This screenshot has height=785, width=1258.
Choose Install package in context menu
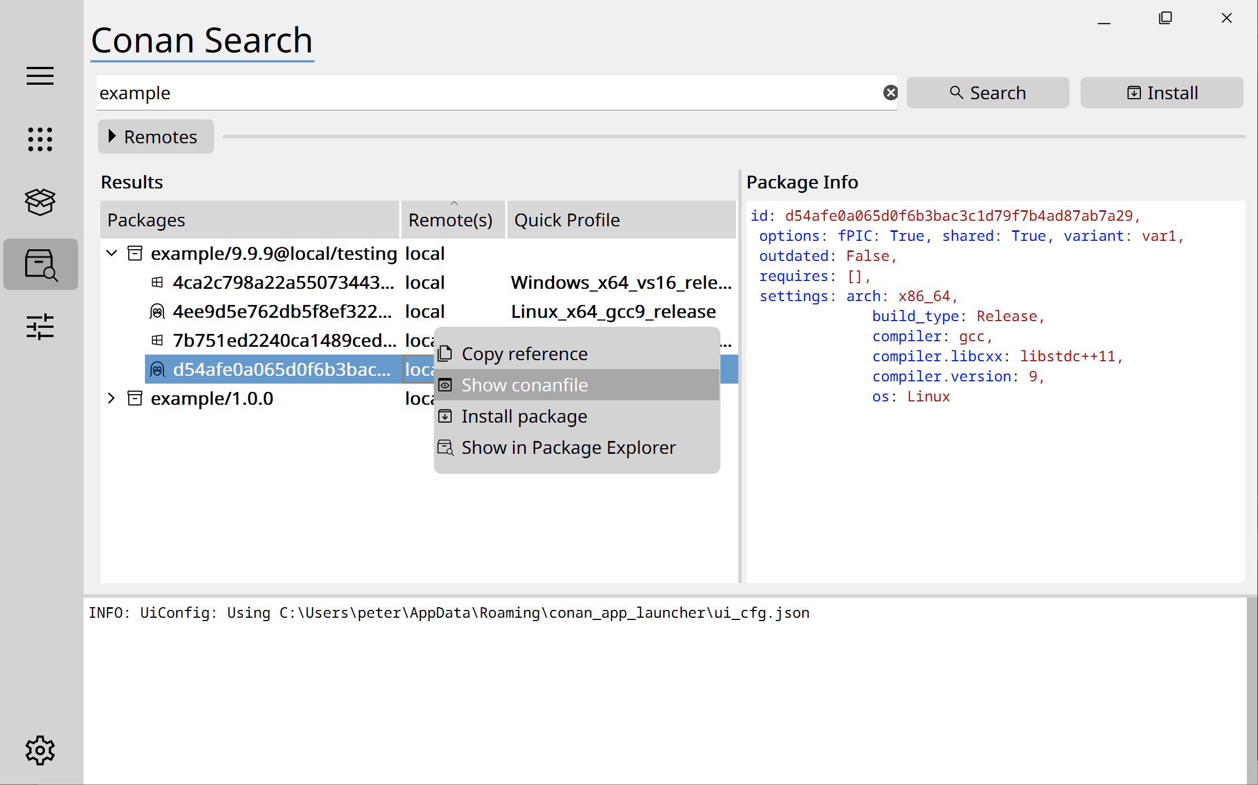(524, 416)
